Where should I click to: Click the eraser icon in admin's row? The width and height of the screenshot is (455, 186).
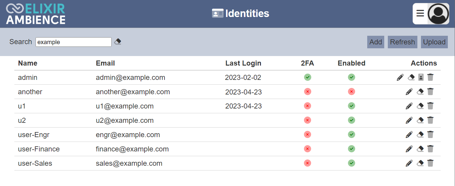(411, 77)
